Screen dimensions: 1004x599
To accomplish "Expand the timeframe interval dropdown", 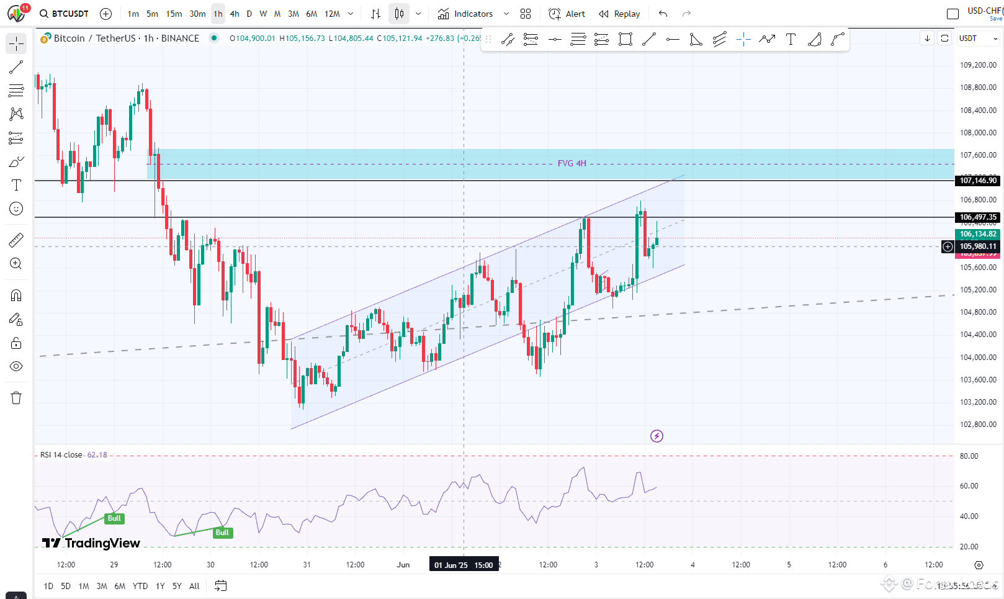I will (351, 14).
